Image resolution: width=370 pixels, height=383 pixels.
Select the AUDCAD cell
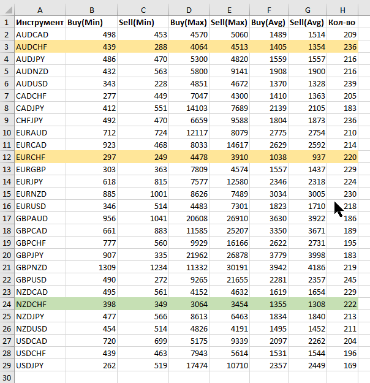(x=40, y=34)
